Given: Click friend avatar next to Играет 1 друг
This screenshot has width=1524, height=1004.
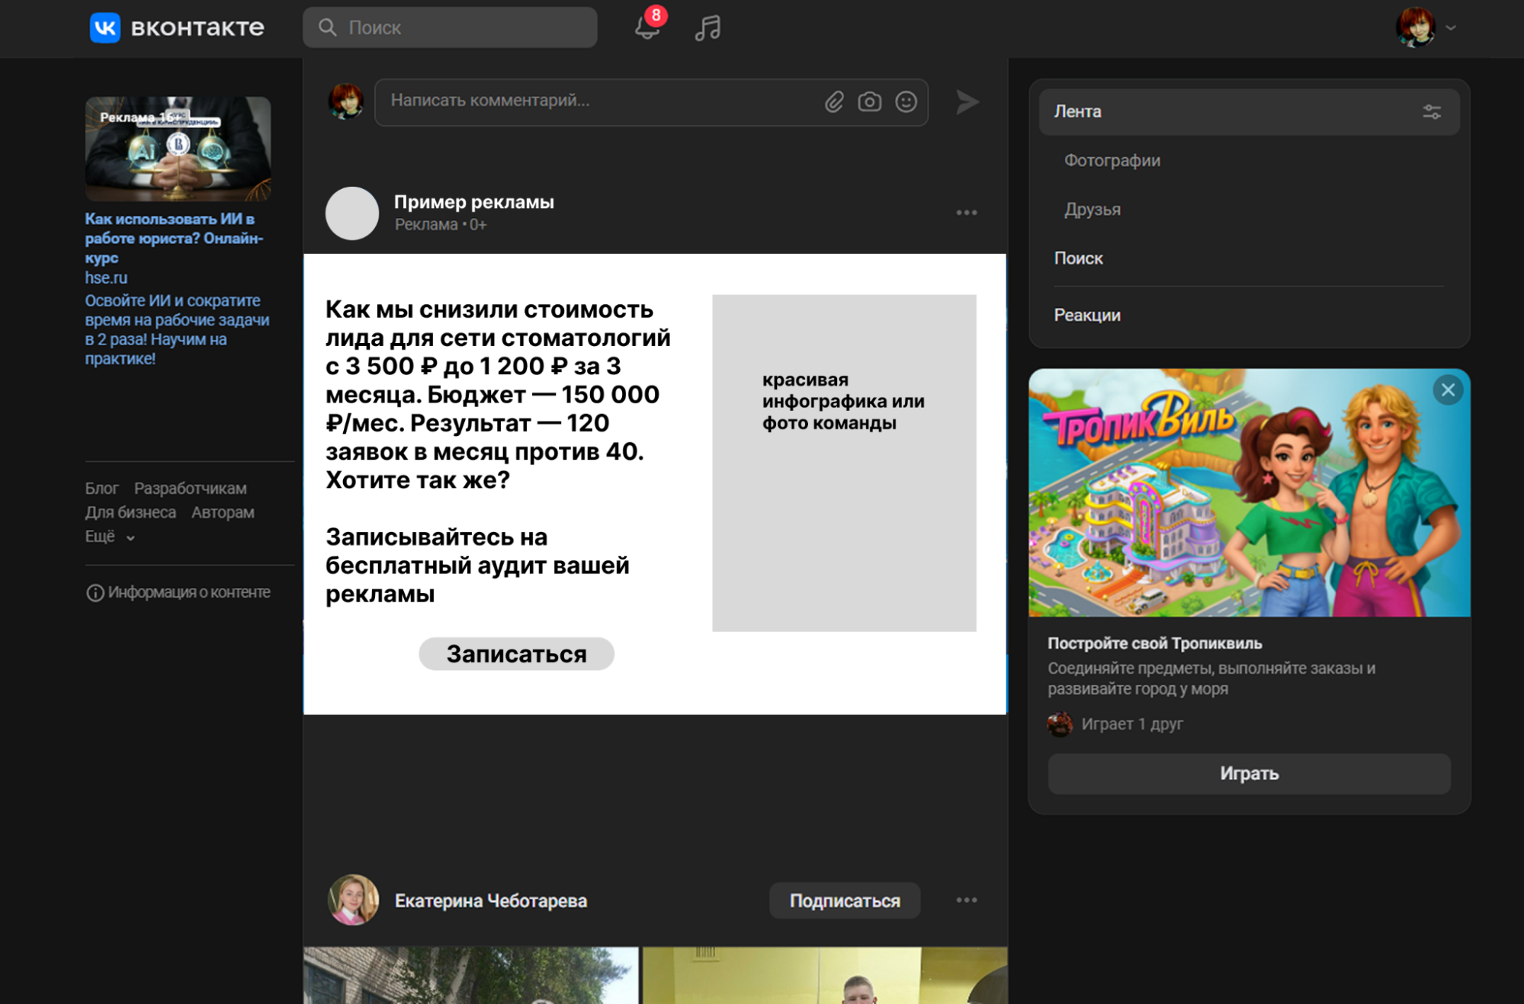Looking at the screenshot, I should (x=1060, y=724).
